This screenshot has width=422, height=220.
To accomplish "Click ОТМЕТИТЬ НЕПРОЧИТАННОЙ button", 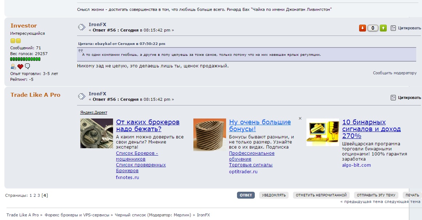I will (x=321, y=195).
